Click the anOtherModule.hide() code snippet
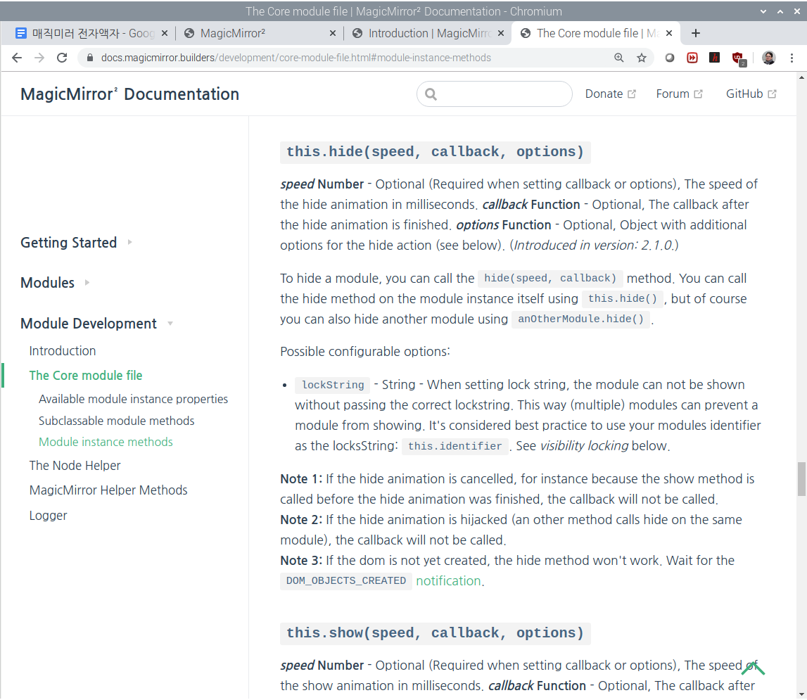Image resolution: width=807 pixels, height=700 pixels. coord(580,319)
